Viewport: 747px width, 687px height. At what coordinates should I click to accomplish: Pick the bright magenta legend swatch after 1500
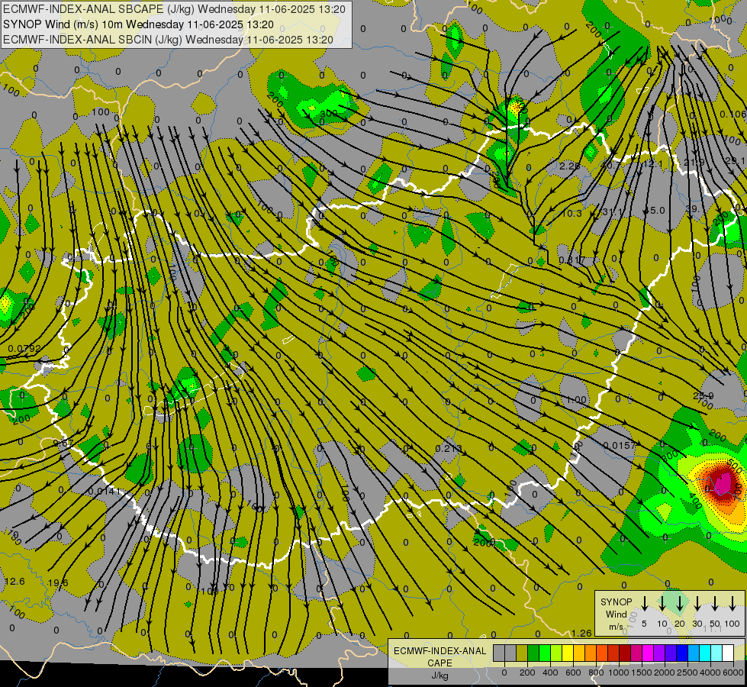click(x=648, y=653)
